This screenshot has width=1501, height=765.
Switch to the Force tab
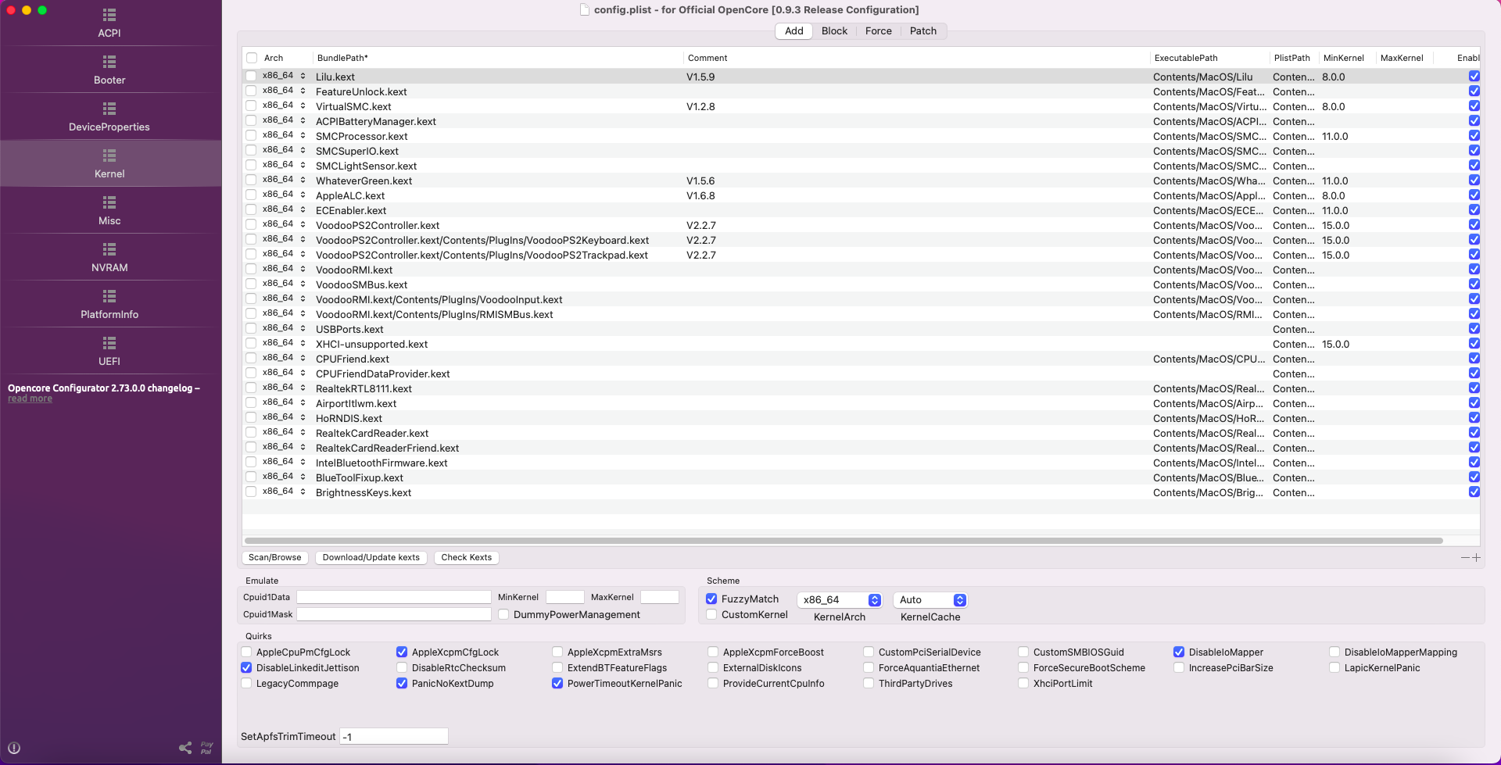click(878, 31)
